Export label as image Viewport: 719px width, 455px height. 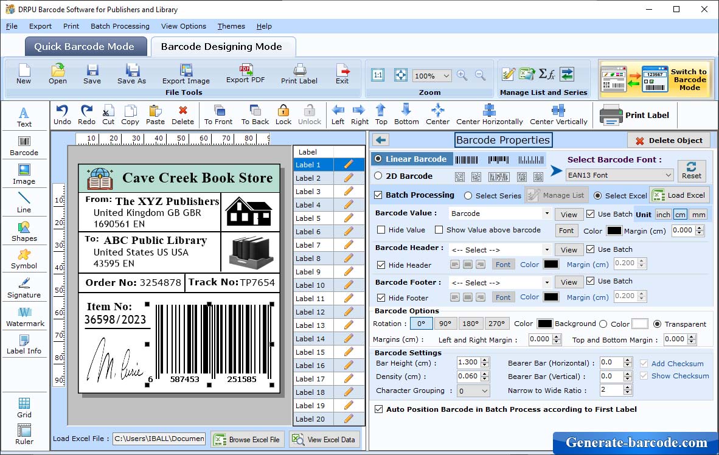tap(186, 74)
